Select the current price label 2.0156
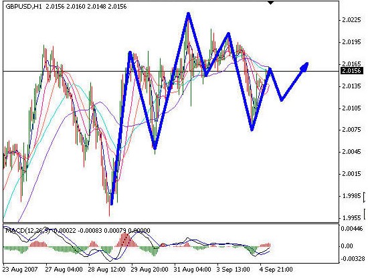 (x=351, y=71)
